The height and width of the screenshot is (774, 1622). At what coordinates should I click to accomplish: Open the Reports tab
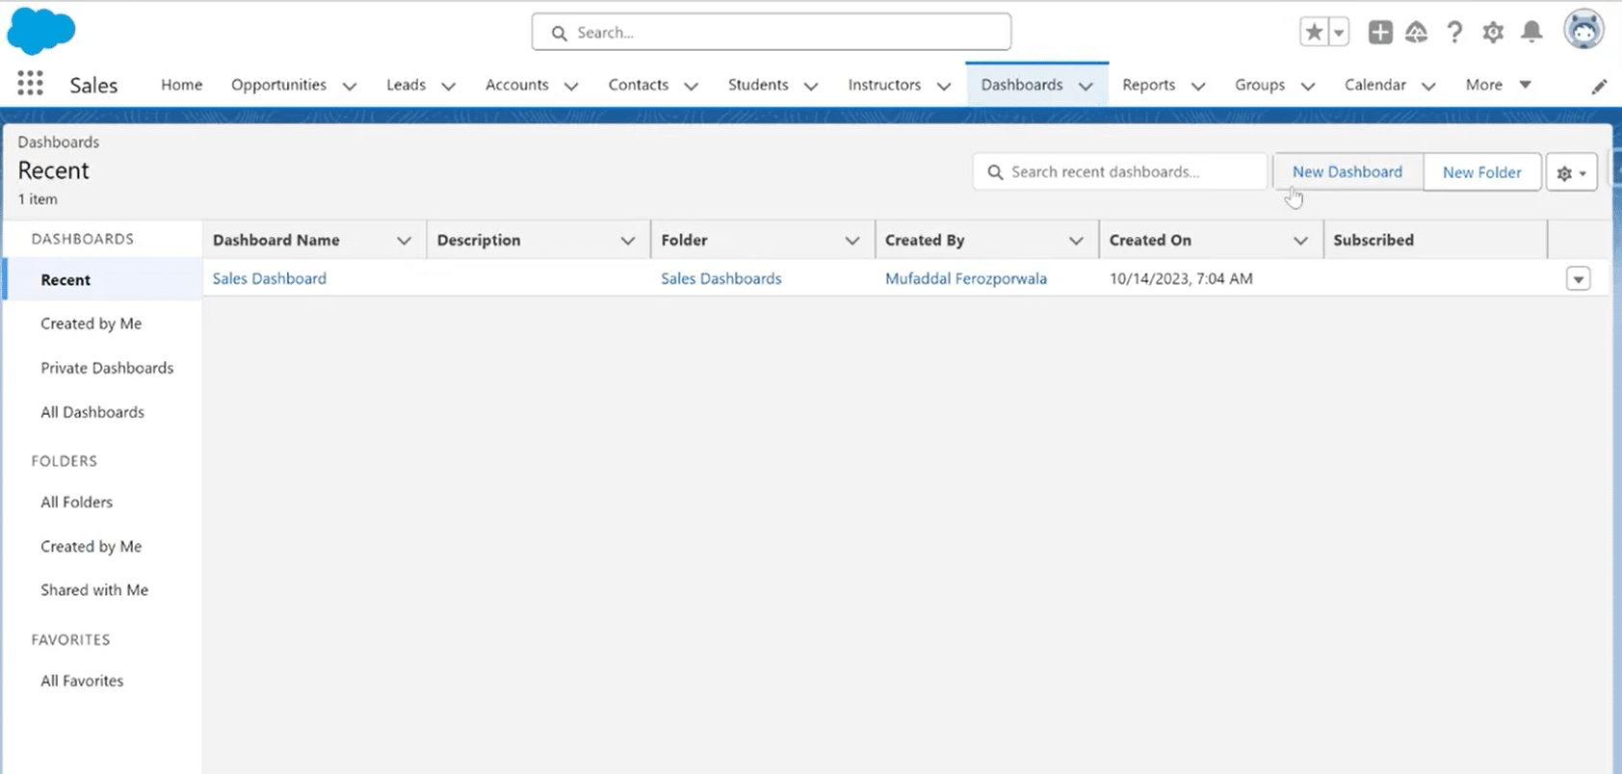(1148, 85)
